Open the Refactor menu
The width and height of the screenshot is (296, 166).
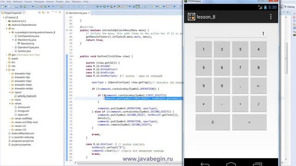click(18, 1)
